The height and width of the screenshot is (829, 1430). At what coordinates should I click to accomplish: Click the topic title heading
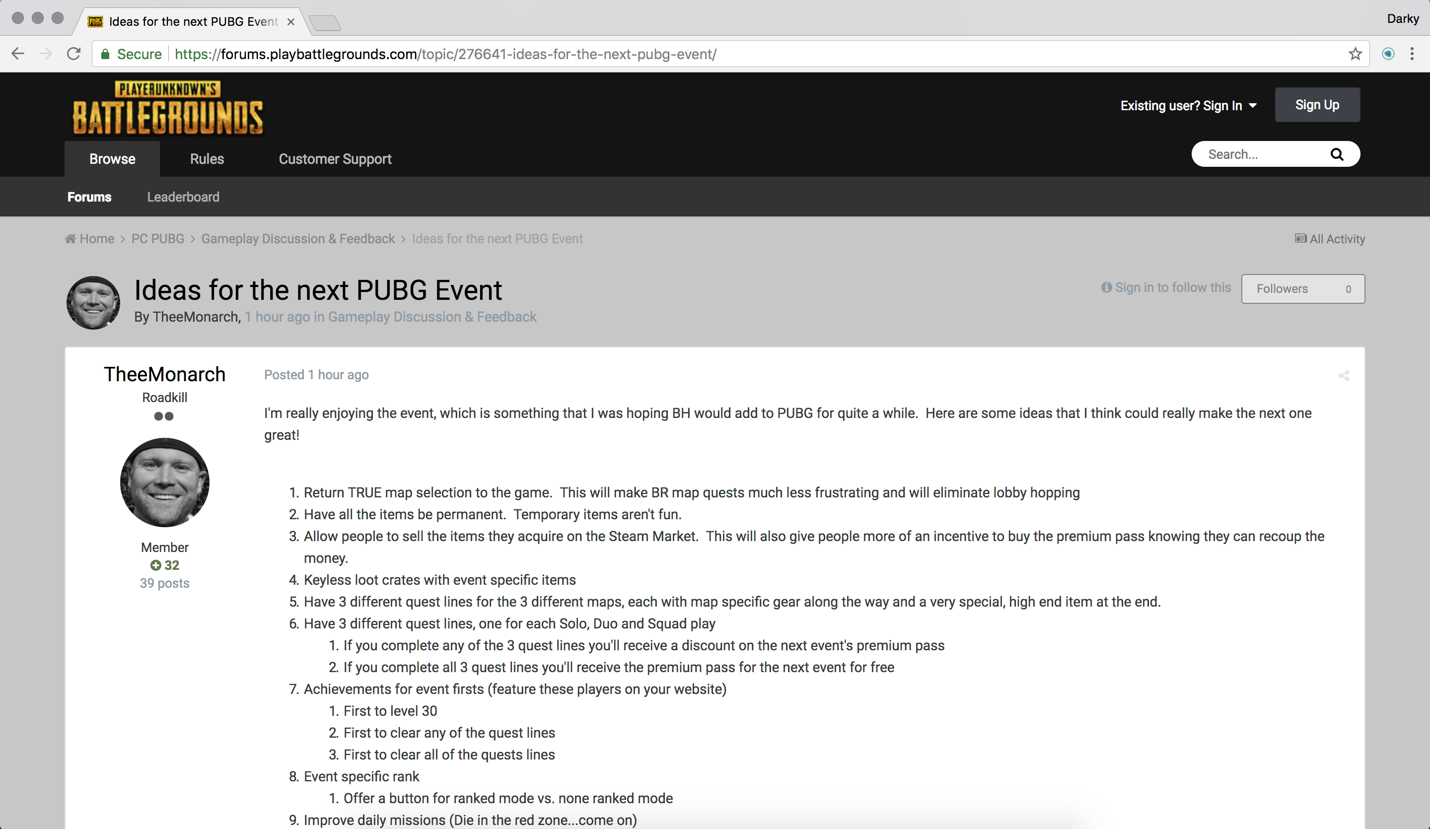tap(318, 290)
